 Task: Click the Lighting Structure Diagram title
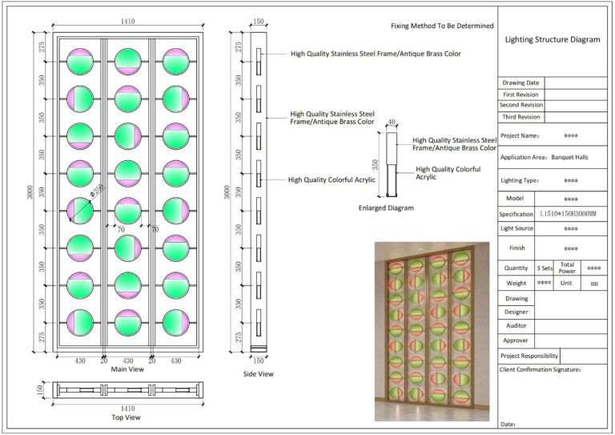[552, 38]
